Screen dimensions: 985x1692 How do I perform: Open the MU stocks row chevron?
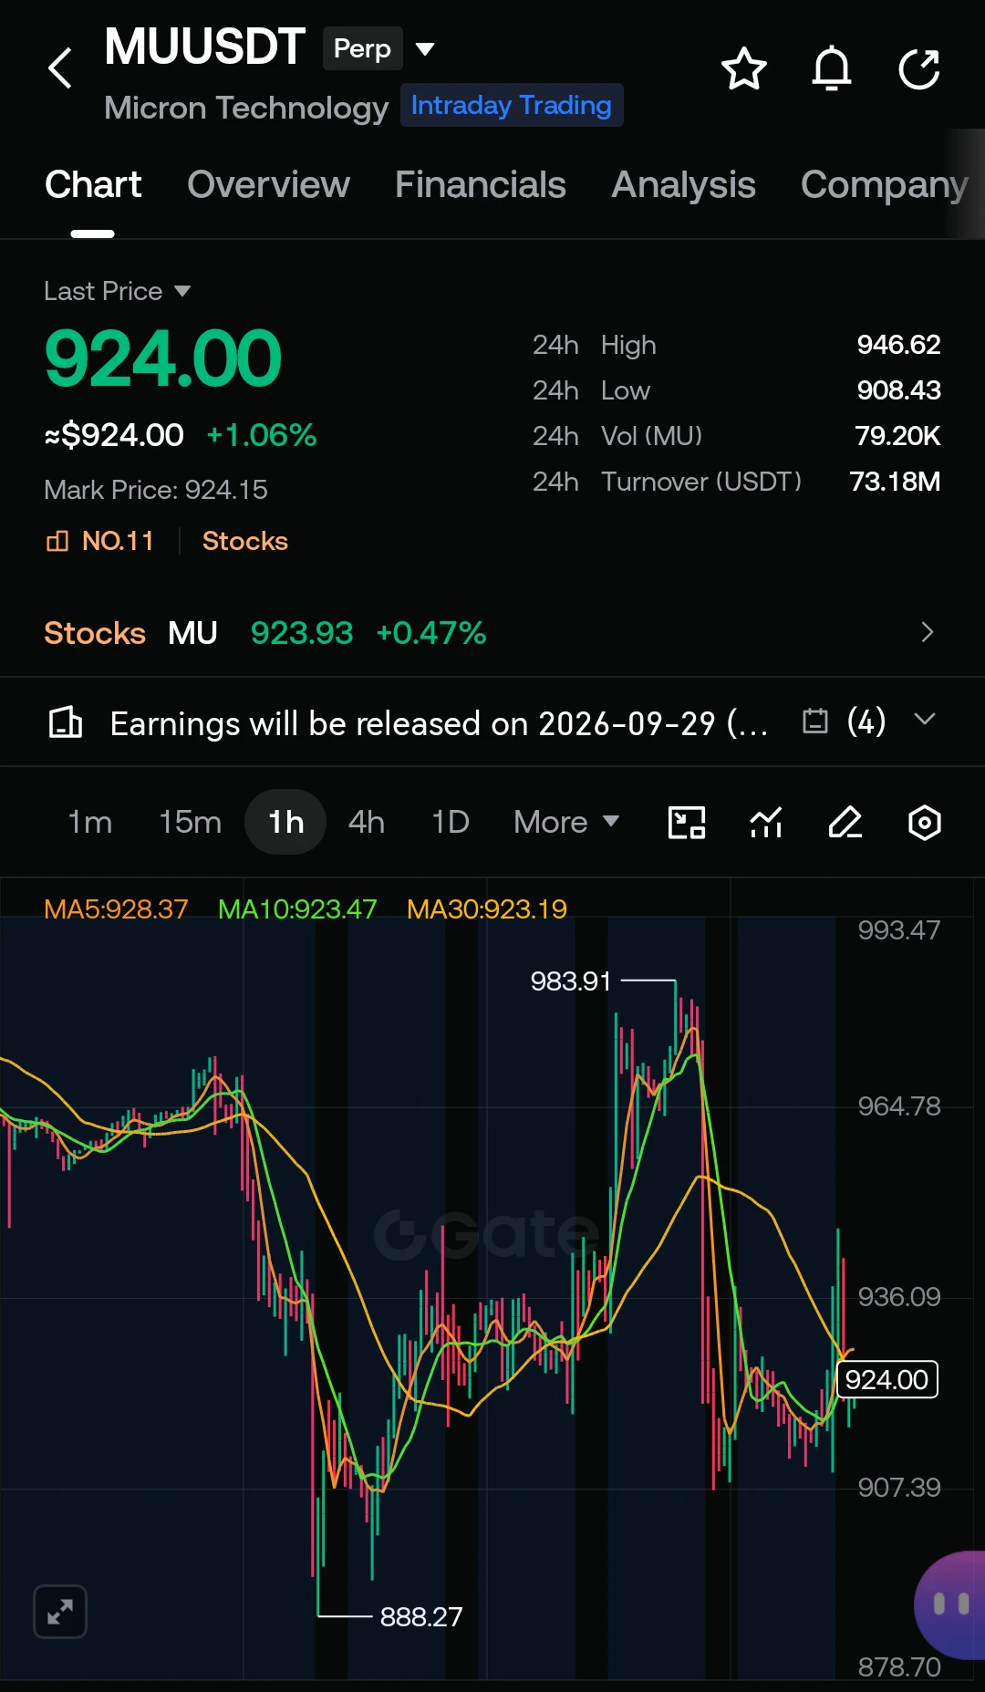tap(927, 632)
